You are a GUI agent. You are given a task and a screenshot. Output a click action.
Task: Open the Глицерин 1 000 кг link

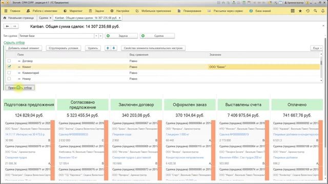177,134
